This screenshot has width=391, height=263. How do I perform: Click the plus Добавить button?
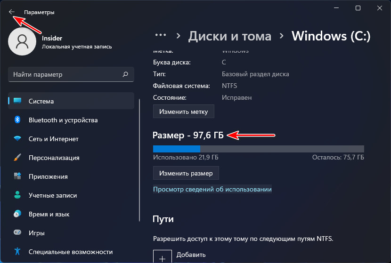(162, 257)
